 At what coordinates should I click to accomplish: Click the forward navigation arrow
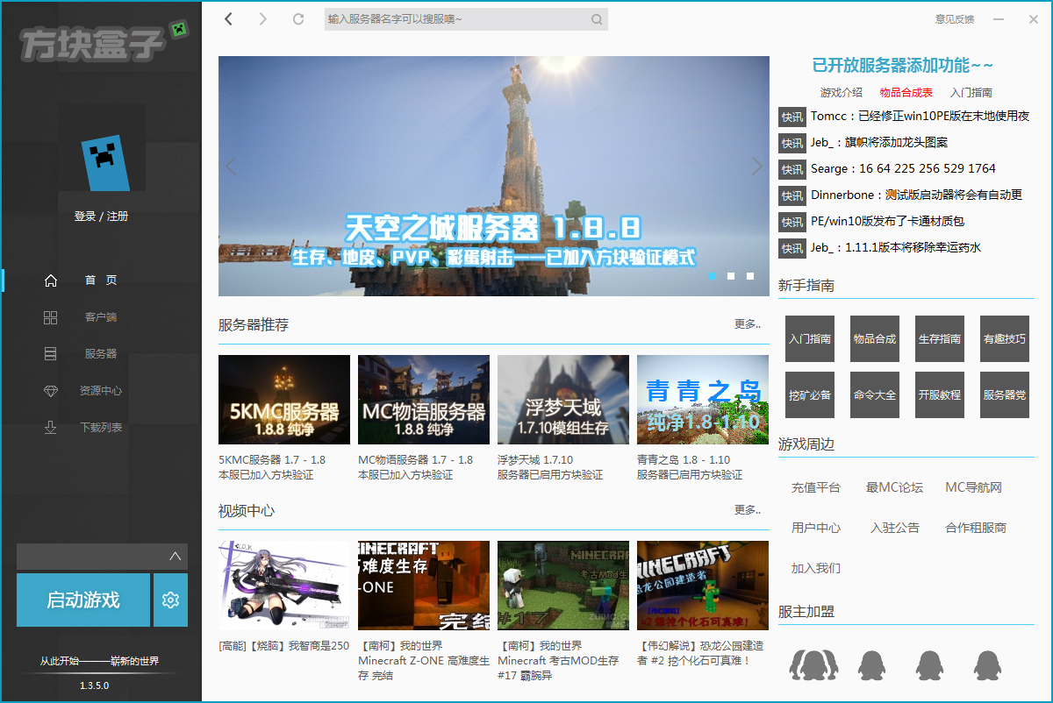pos(262,19)
